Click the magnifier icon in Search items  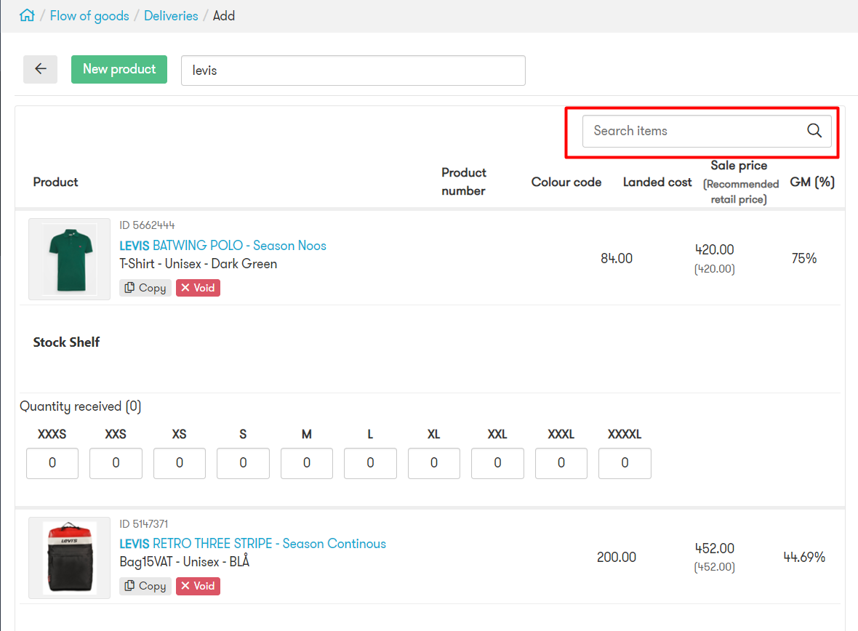pyautogui.click(x=814, y=131)
